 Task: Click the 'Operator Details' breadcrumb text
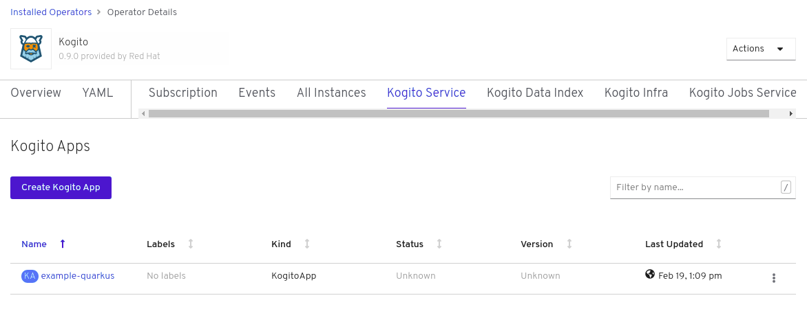[x=142, y=12]
